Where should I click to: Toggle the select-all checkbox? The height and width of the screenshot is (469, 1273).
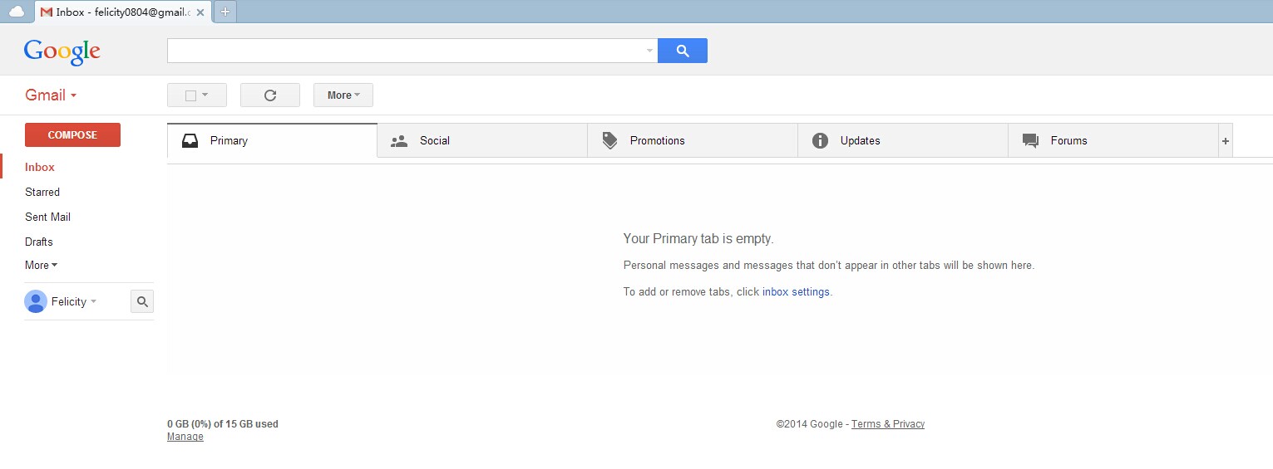click(x=190, y=95)
